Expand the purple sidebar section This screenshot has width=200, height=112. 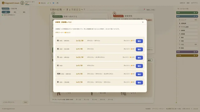pyautogui.click(x=187, y=52)
